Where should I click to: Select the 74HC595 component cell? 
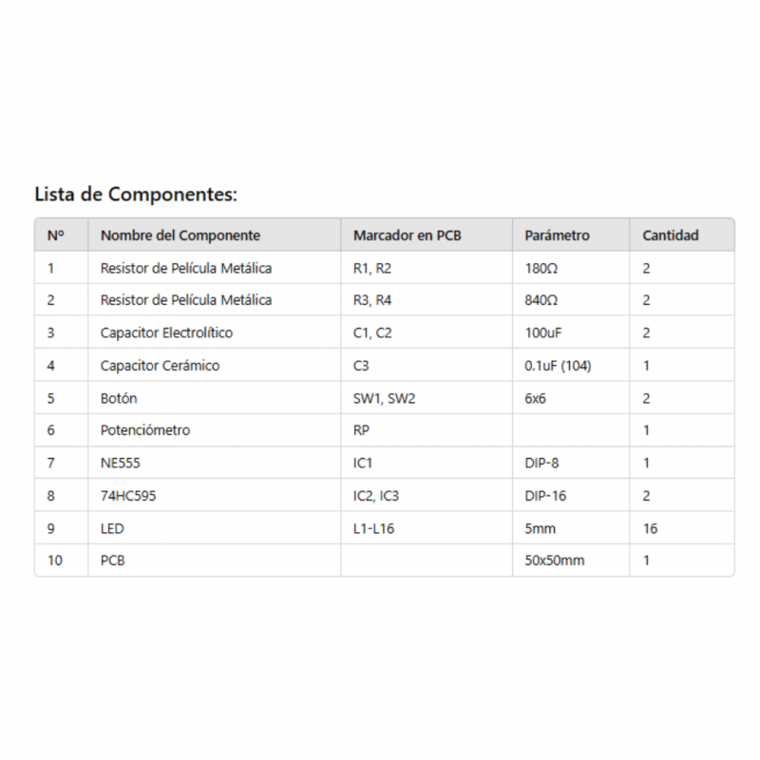click(x=128, y=496)
